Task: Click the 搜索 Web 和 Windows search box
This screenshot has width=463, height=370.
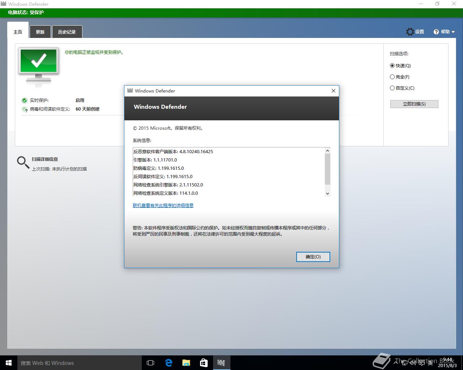Action: tap(79, 363)
